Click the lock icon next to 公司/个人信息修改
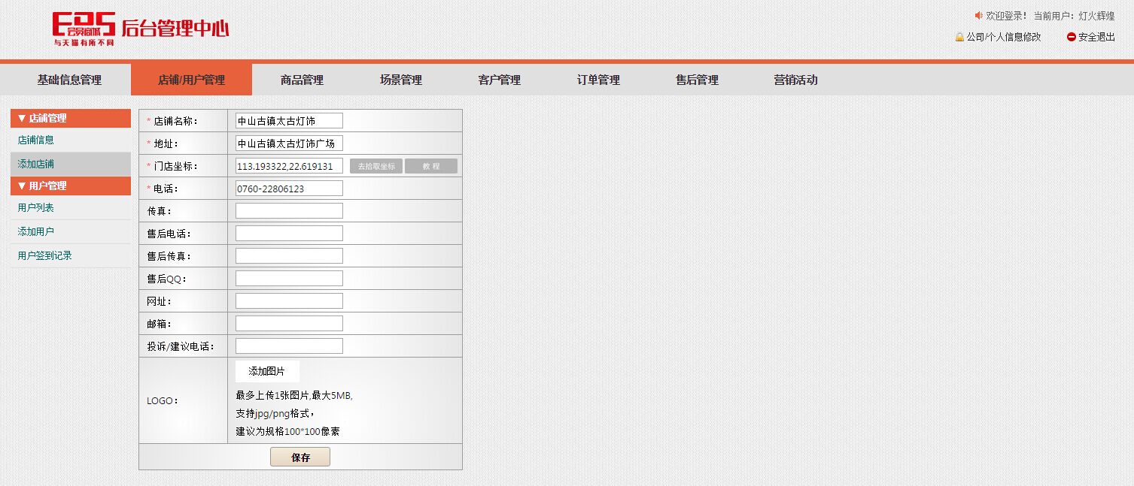This screenshot has height=486, width=1134. click(959, 37)
